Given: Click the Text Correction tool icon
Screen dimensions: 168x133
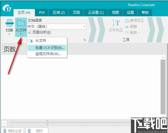Looking at the screenshot, I should (x=116, y=23).
